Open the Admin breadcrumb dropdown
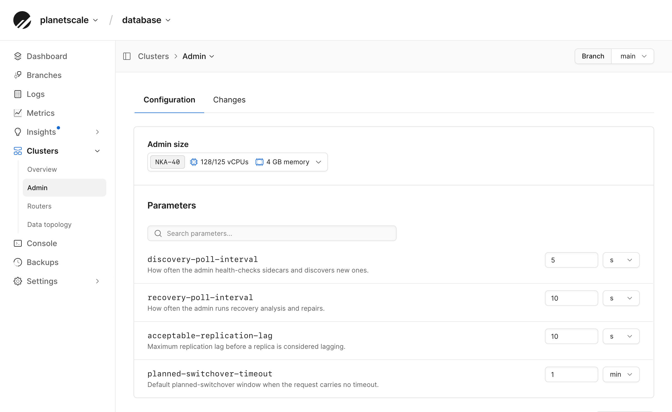This screenshot has height=412, width=672. (x=198, y=56)
